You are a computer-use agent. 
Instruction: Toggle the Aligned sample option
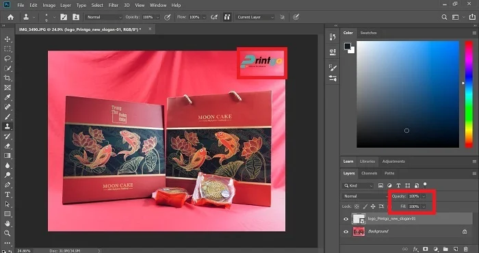point(226,17)
